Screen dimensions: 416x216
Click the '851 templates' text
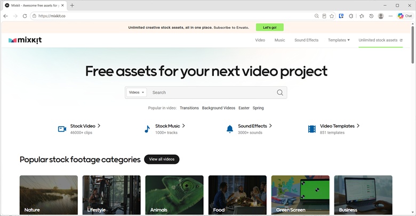tap(332, 132)
